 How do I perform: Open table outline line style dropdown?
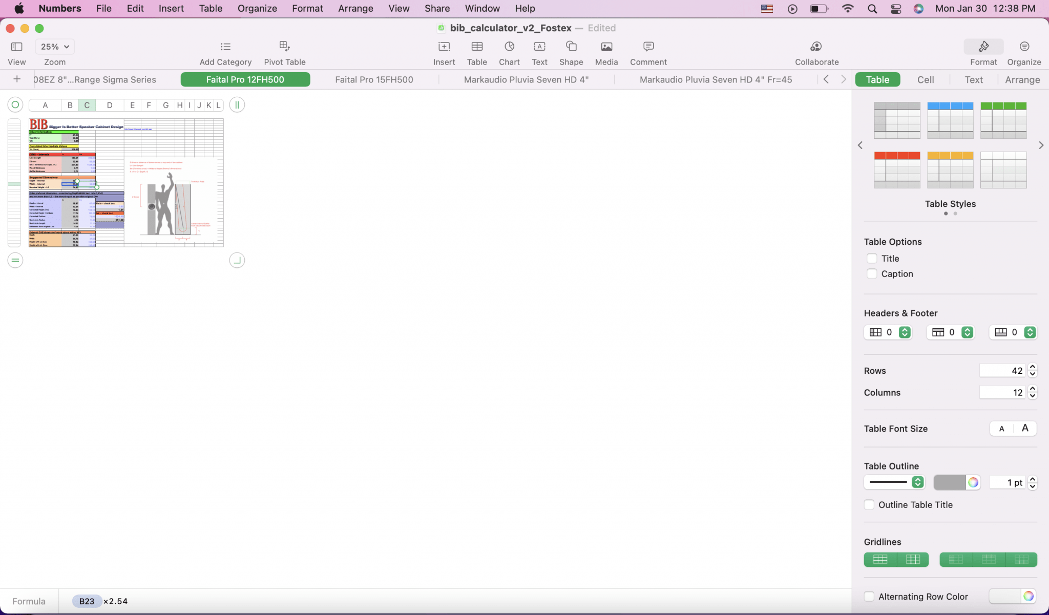click(x=894, y=482)
